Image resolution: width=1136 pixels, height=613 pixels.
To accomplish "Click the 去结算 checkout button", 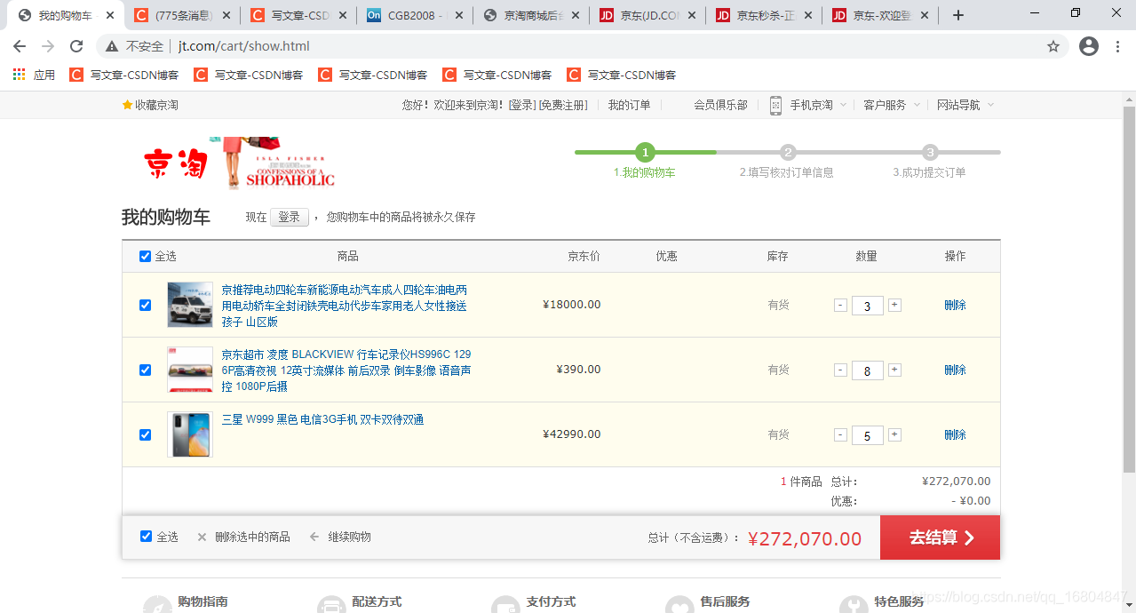I will coord(940,537).
